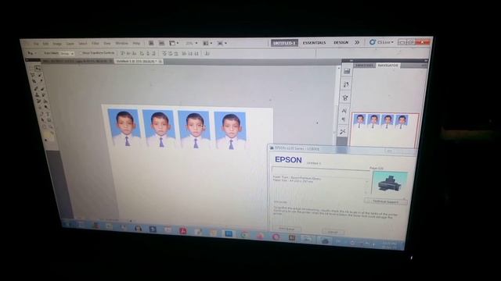Click the Navigator preview thumbnail
501x281 pixels.
[x=384, y=130]
